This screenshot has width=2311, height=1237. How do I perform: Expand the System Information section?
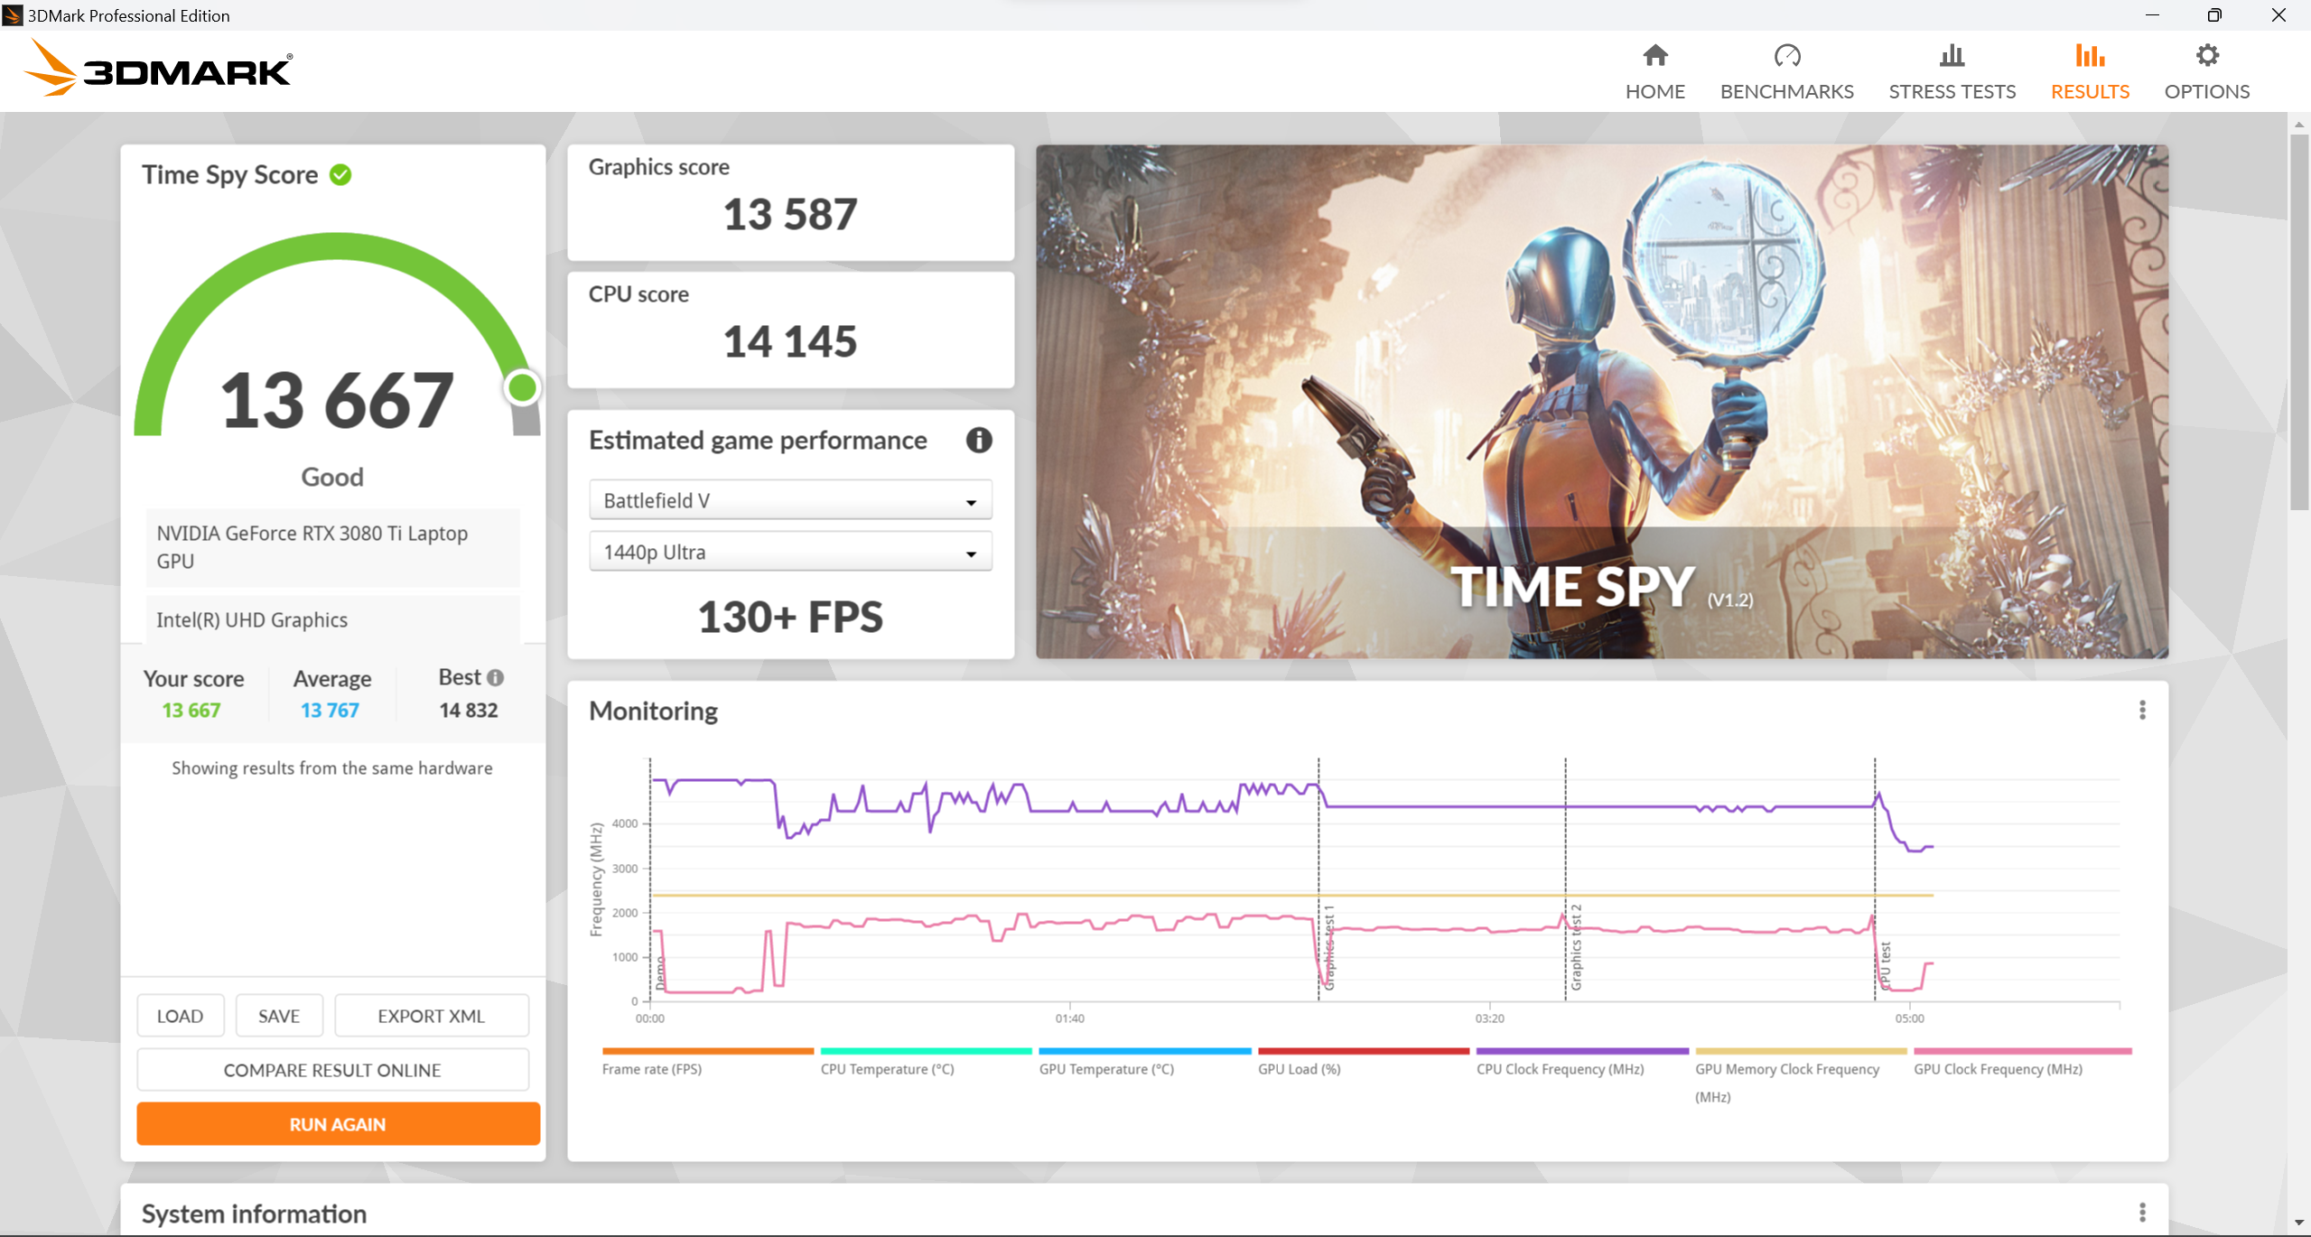click(x=256, y=1214)
